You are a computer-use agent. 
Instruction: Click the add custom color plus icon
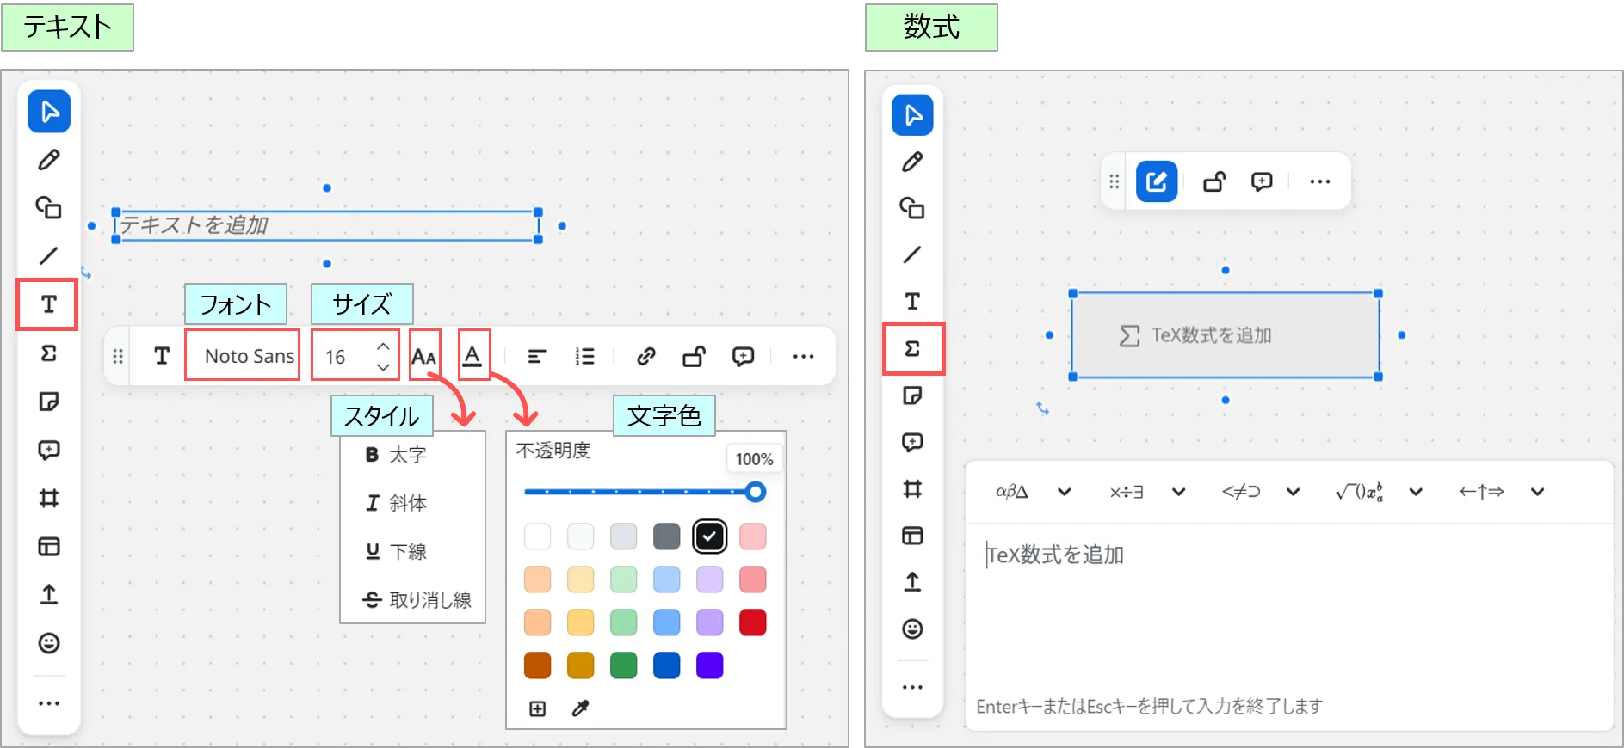pyautogui.click(x=538, y=708)
